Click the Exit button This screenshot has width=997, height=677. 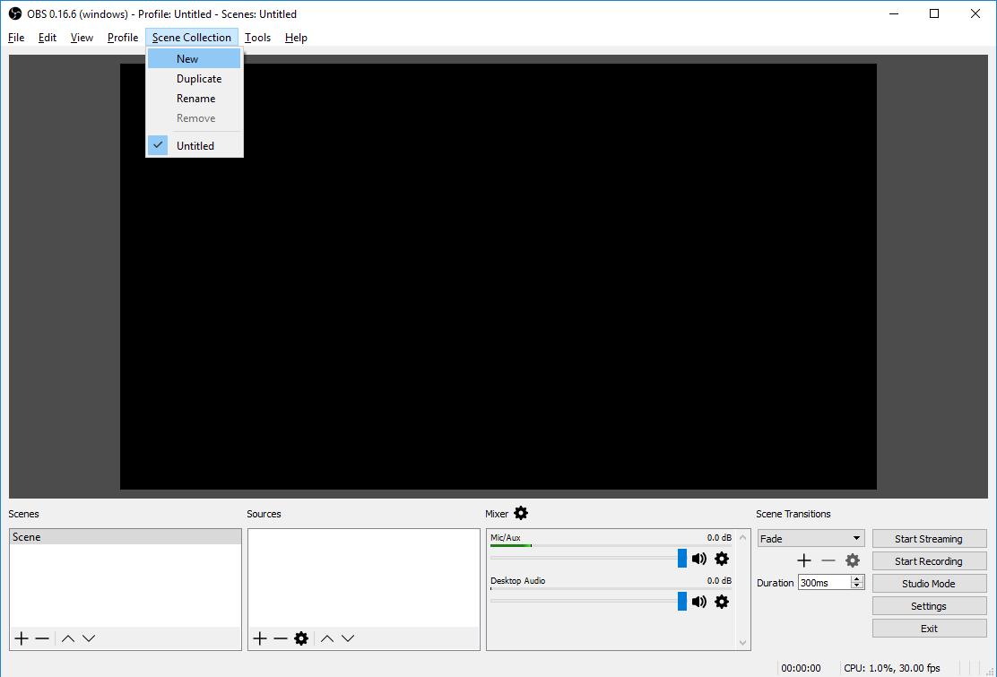[929, 628]
